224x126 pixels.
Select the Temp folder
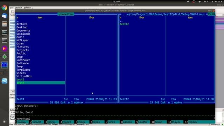(20, 66)
